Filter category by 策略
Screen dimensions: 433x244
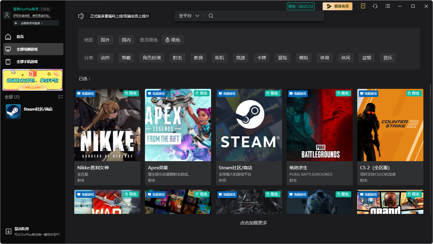click(x=126, y=58)
